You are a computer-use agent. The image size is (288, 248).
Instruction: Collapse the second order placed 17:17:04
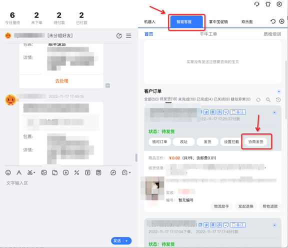[274, 225]
